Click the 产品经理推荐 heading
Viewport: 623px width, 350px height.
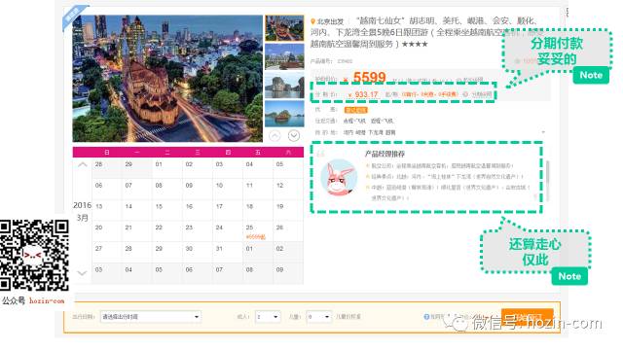pyautogui.click(x=385, y=154)
